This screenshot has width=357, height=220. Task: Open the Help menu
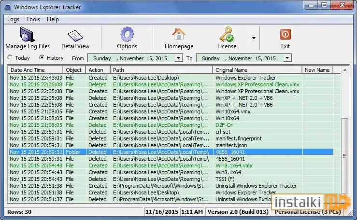[53, 19]
